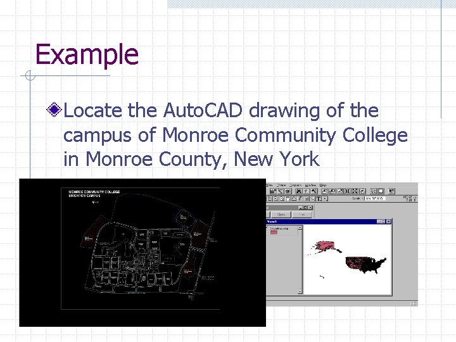456x342 pixels.
Task: Select the T Text tool
Action: pyautogui.click(x=319, y=199)
